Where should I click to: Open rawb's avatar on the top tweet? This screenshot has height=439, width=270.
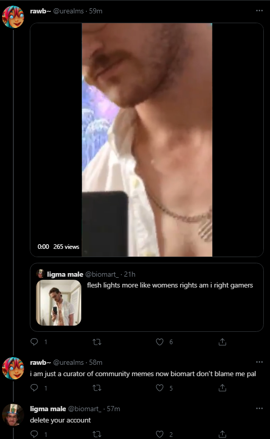(13, 17)
